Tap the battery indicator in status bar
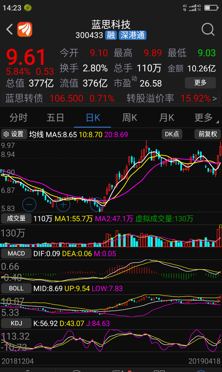Screen dimensions: 222x372 211,8
